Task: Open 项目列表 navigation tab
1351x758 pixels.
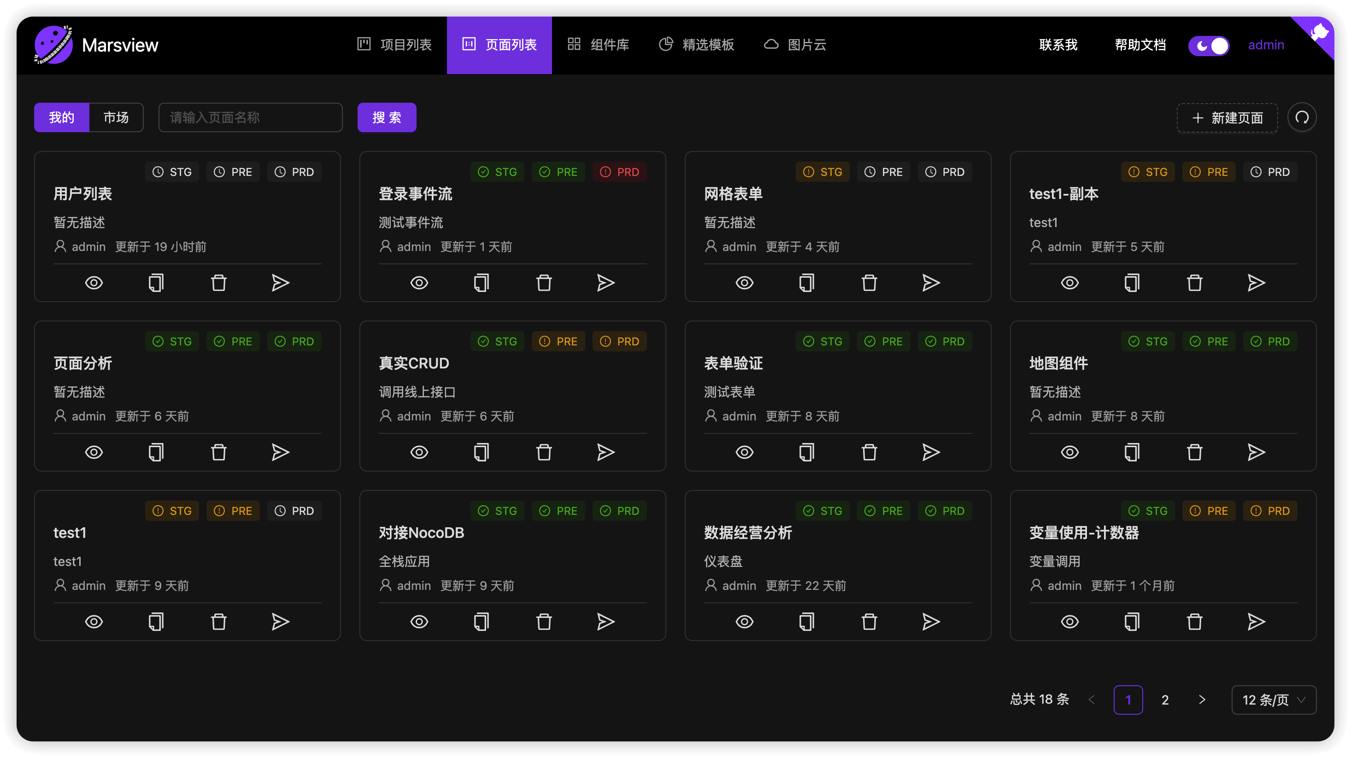Action: (394, 45)
